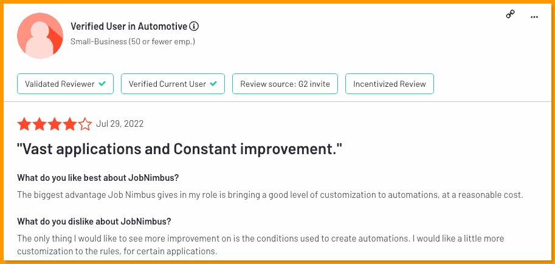Click the Validated Reviewer badge
Screen dimensions: 555x264
tap(65, 84)
